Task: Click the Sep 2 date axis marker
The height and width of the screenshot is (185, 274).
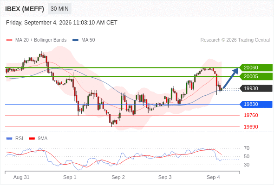Action: pyautogui.click(x=118, y=177)
